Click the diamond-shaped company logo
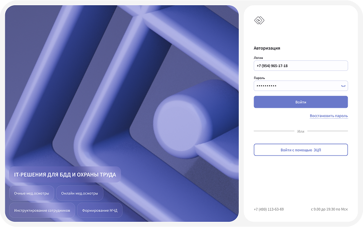 pyautogui.click(x=259, y=20)
